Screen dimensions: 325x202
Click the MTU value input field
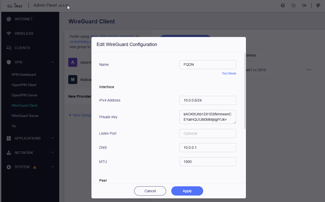208,162
